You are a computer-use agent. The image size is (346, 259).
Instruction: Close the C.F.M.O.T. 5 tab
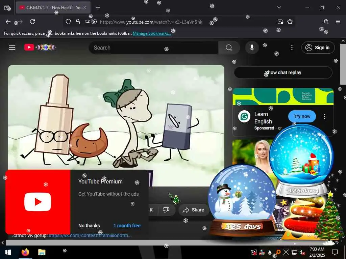click(x=85, y=7)
